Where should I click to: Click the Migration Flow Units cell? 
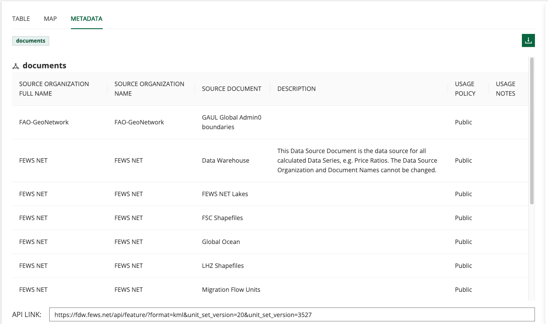pyautogui.click(x=231, y=290)
